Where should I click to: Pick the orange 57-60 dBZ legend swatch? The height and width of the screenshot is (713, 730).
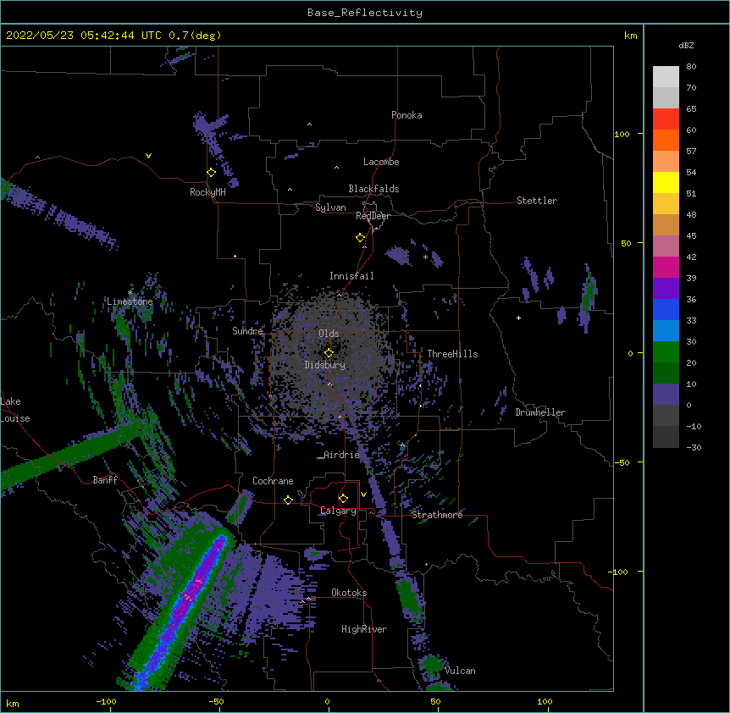[x=666, y=140]
